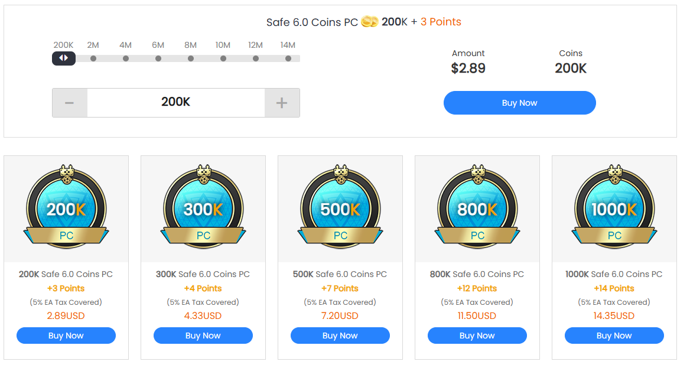
Task: Buy Now the 300K coins package
Action: [203, 336]
